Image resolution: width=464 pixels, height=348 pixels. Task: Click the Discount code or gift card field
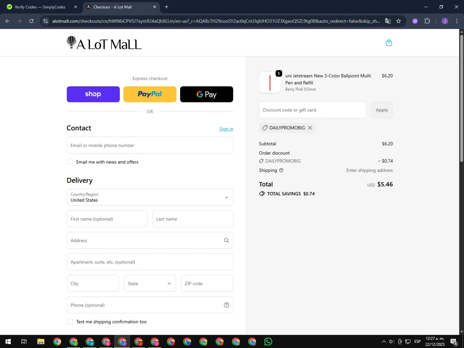click(x=312, y=110)
